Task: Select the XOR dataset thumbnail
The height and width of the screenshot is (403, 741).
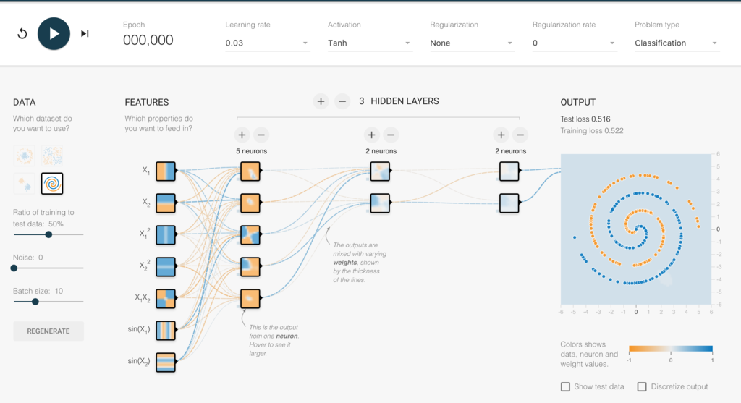Action: pos(52,156)
